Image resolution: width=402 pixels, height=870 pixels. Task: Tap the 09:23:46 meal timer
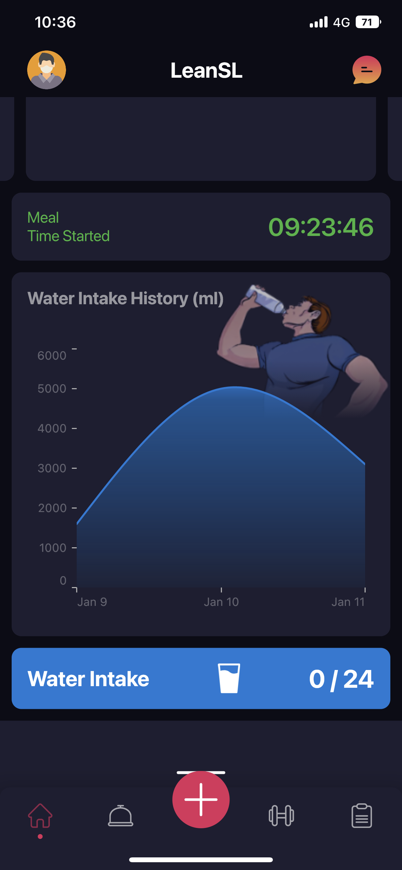(321, 227)
